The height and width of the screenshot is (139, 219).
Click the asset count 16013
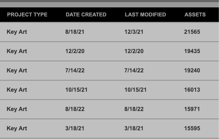coord(192,90)
